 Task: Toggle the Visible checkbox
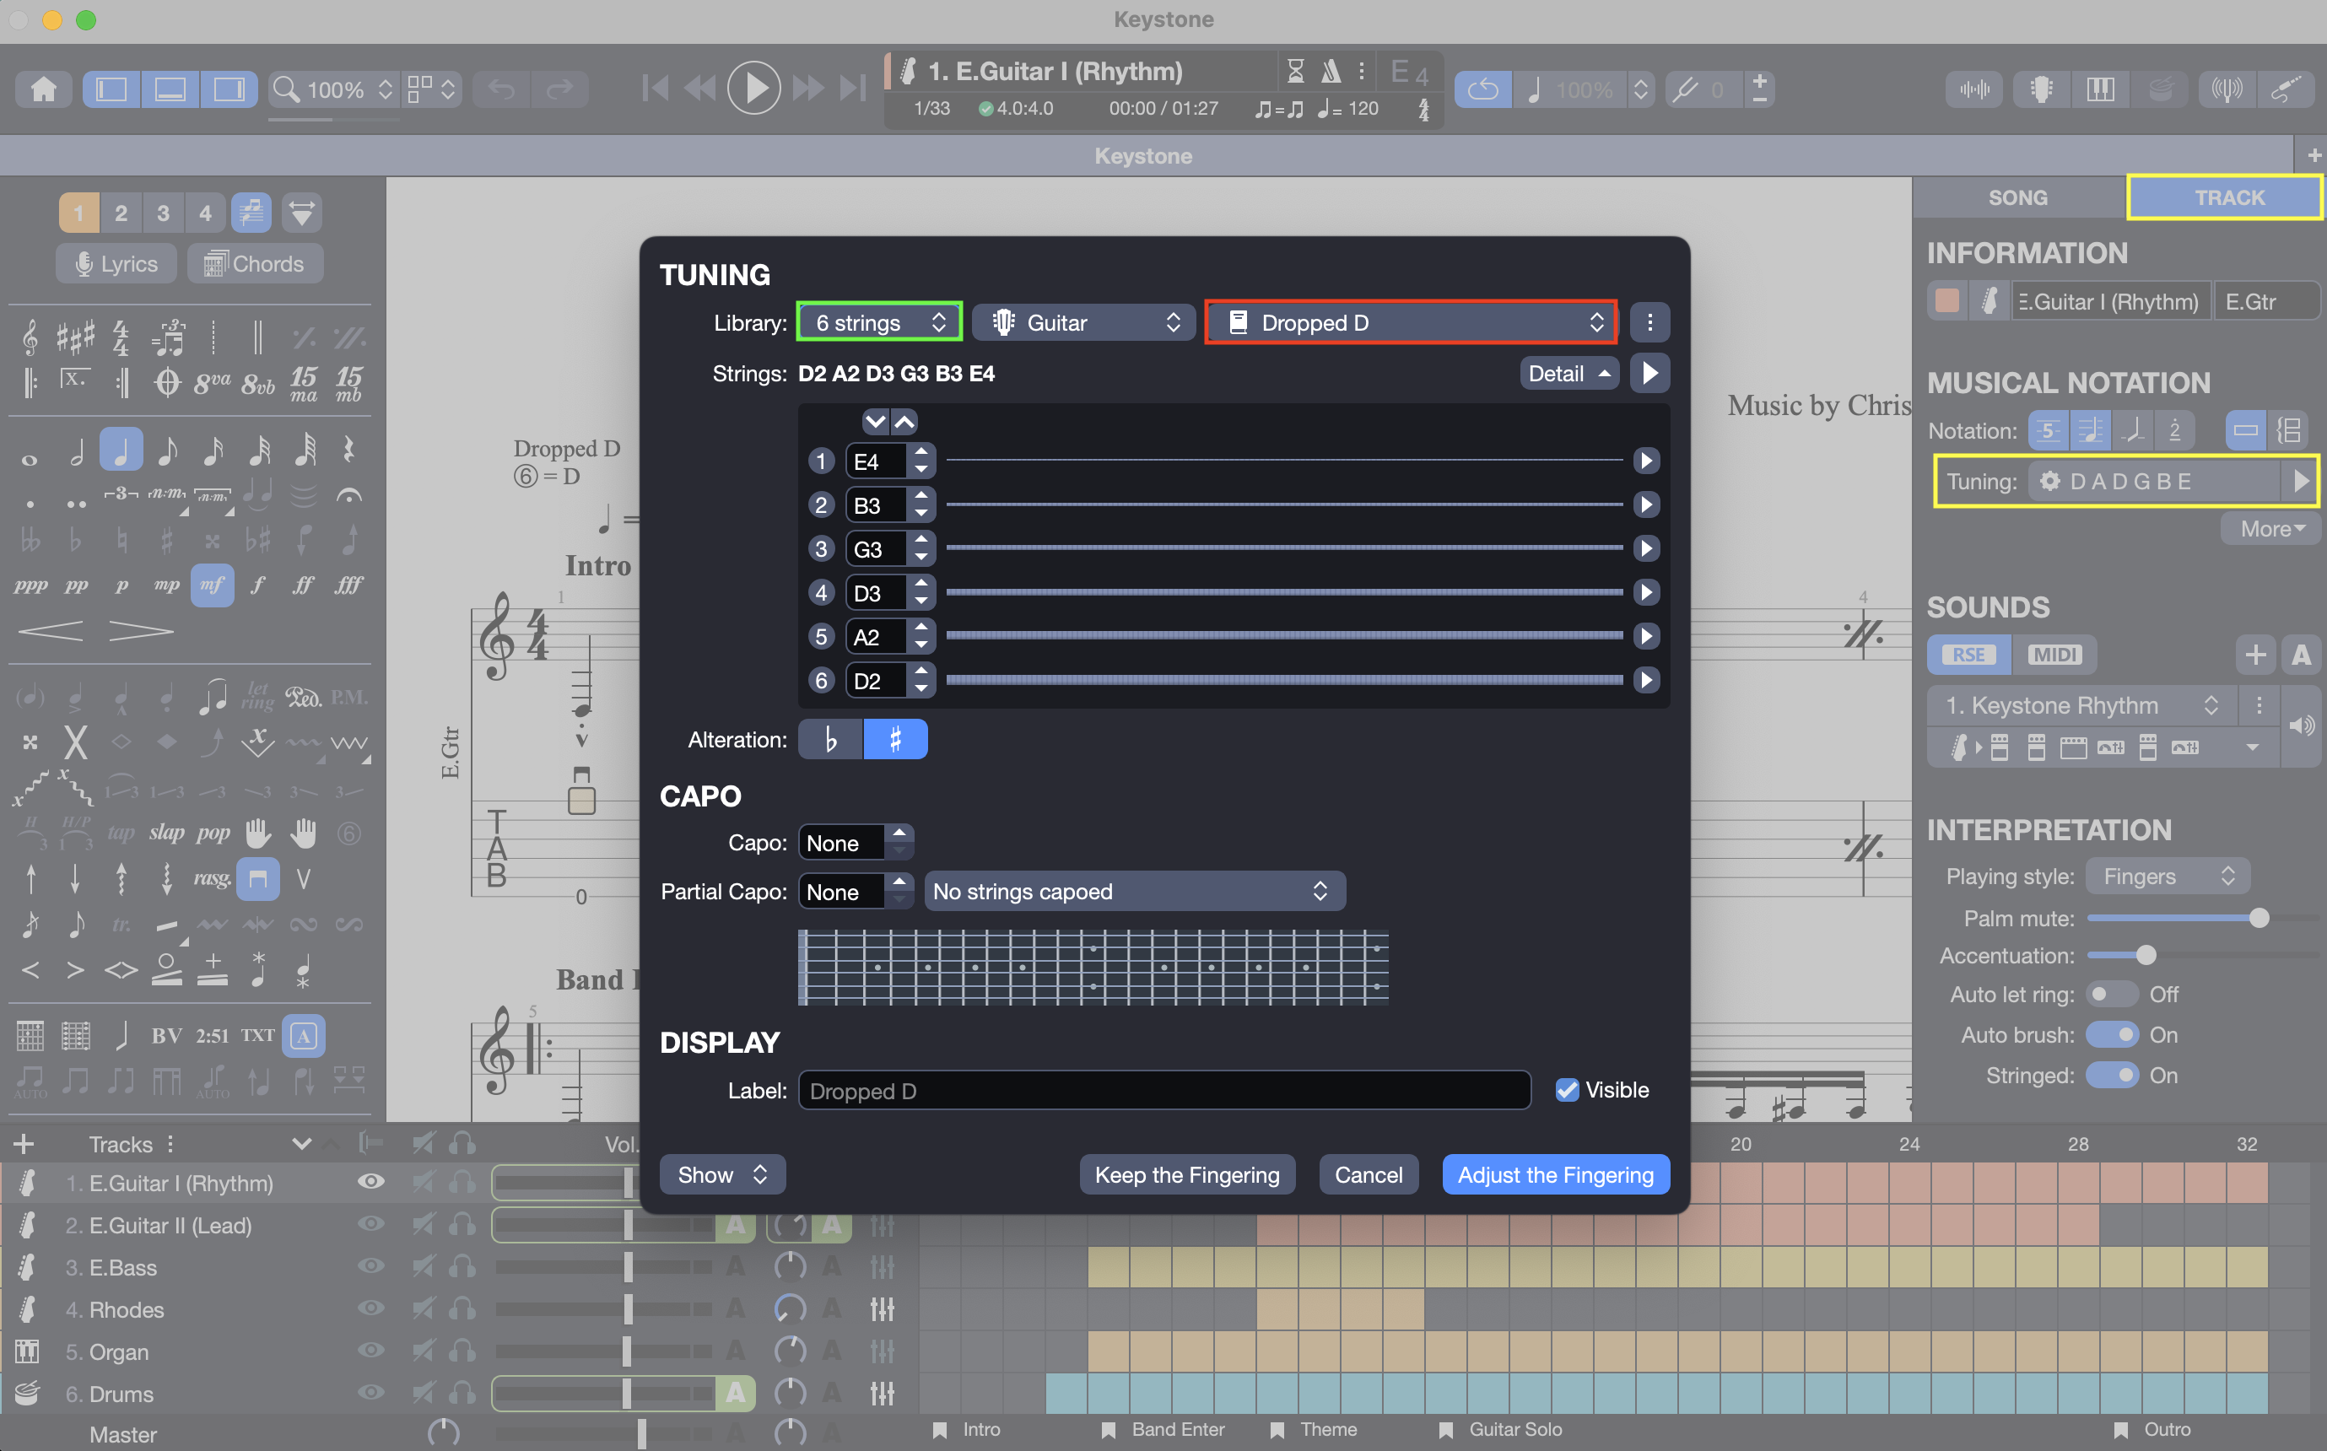(1567, 1090)
